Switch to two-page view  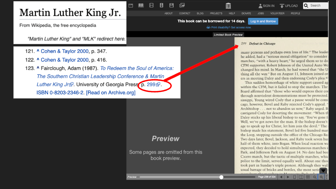[301, 177]
